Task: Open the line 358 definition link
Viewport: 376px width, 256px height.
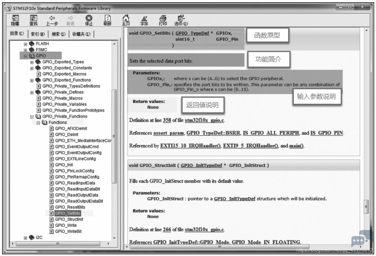Action: (x=167, y=120)
